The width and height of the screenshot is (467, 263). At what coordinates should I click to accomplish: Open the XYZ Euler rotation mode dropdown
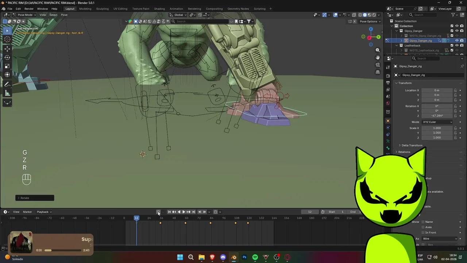[437, 122]
